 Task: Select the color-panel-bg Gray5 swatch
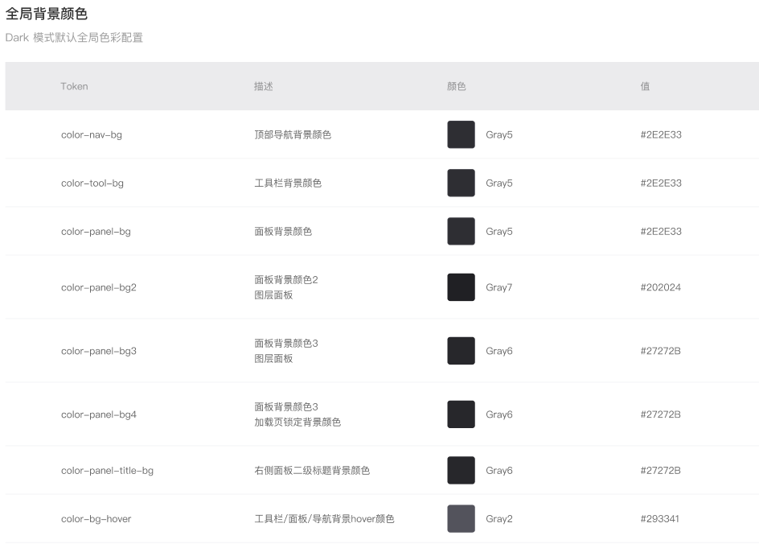tap(461, 232)
